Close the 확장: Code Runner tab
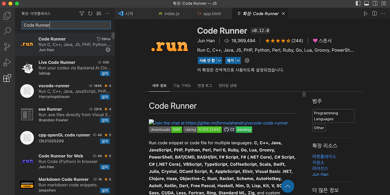The image size is (390, 195). [283, 14]
